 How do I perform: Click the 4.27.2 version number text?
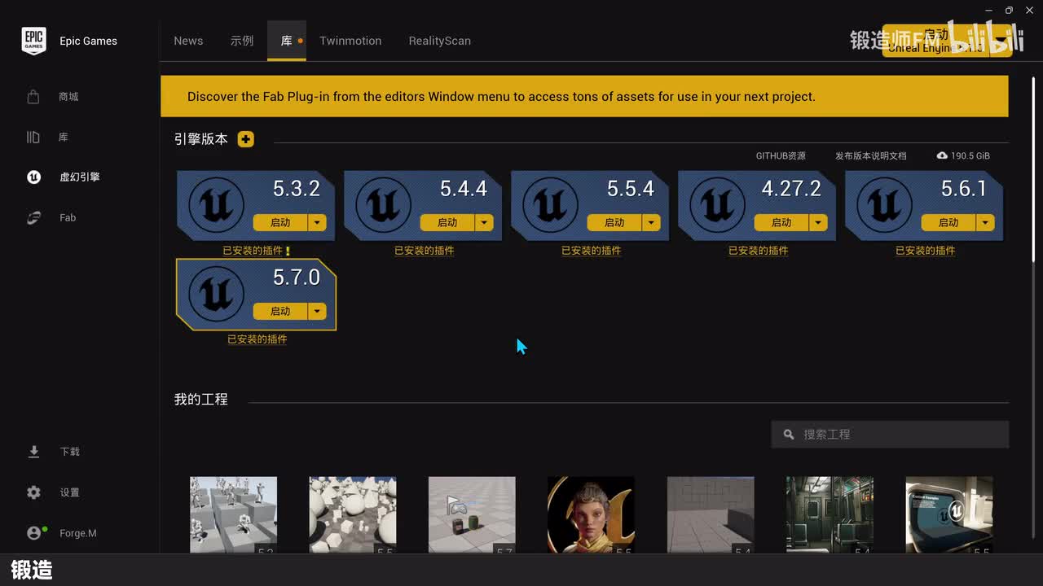coord(791,189)
